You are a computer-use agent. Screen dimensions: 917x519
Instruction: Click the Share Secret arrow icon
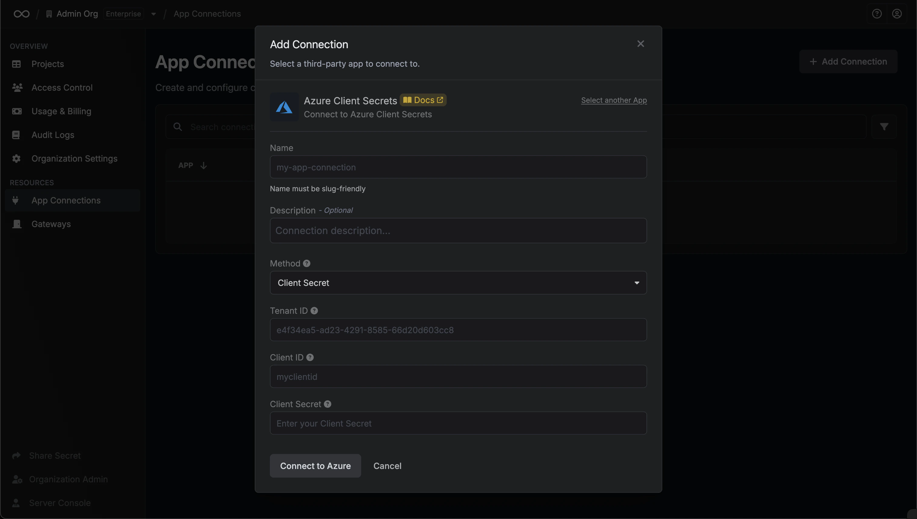point(16,456)
